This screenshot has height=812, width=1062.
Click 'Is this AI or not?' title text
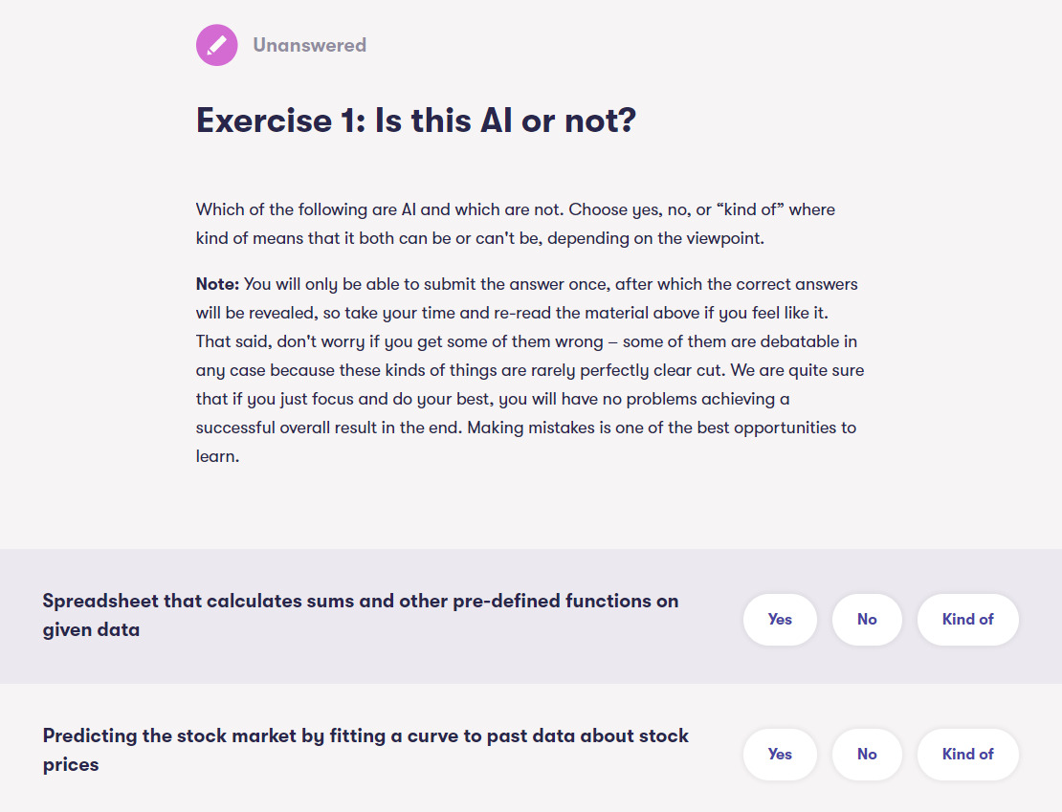coord(505,121)
